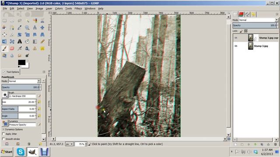Open the dynamics picker button
280x157 pixels.
point(5,123)
